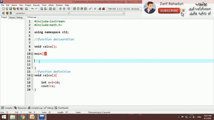
Task: Open the Window menu
Action: [59, 5]
